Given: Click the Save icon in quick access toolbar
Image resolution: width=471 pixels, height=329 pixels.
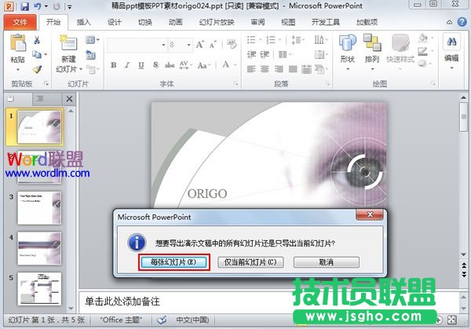Looking at the screenshot, I should [24, 6].
